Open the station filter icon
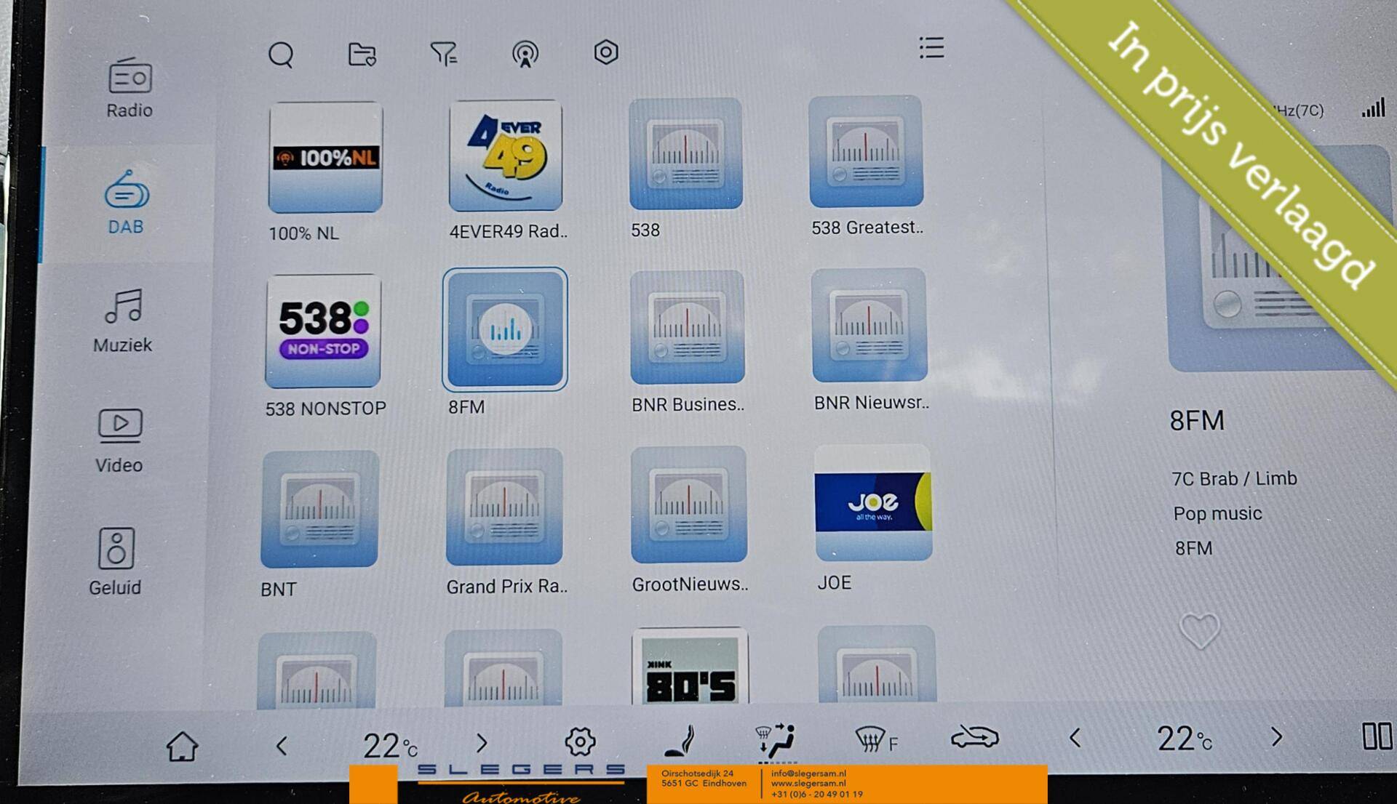Viewport: 1397px width, 804px height. pos(443,53)
